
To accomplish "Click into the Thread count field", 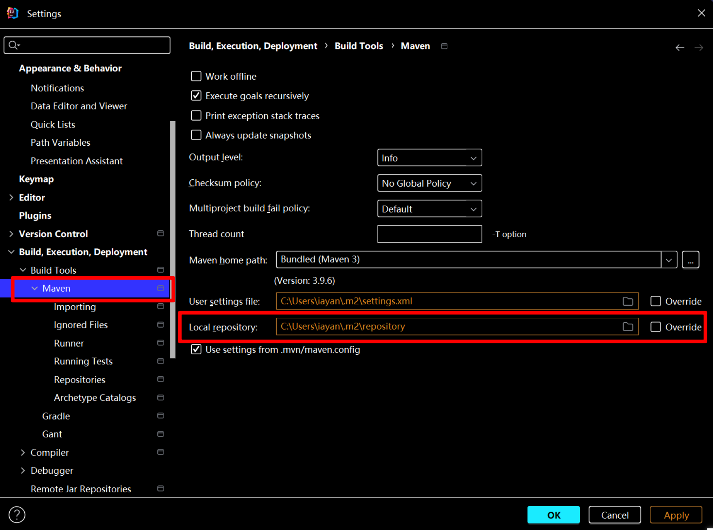I will [429, 234].
